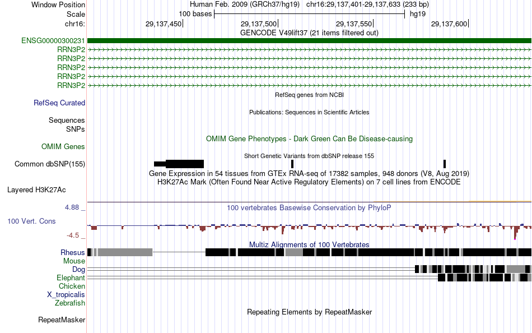Select the Mouse alignment label

pos(74,261)
